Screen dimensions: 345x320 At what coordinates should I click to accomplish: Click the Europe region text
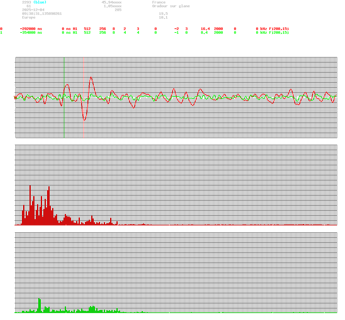[x=29, y=17]
